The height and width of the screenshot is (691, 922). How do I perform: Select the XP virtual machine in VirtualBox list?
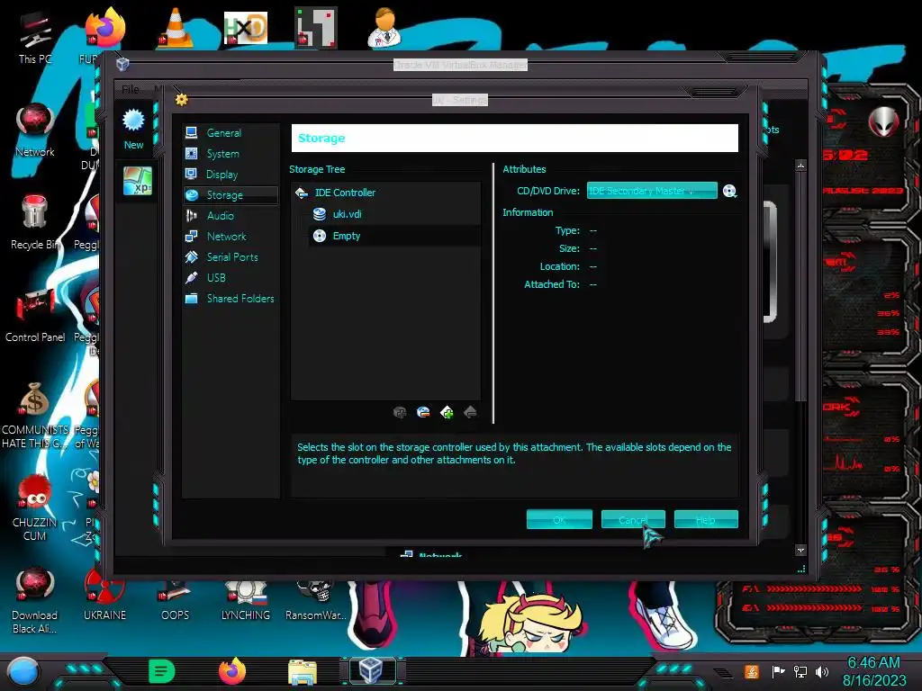pos(138,181)
